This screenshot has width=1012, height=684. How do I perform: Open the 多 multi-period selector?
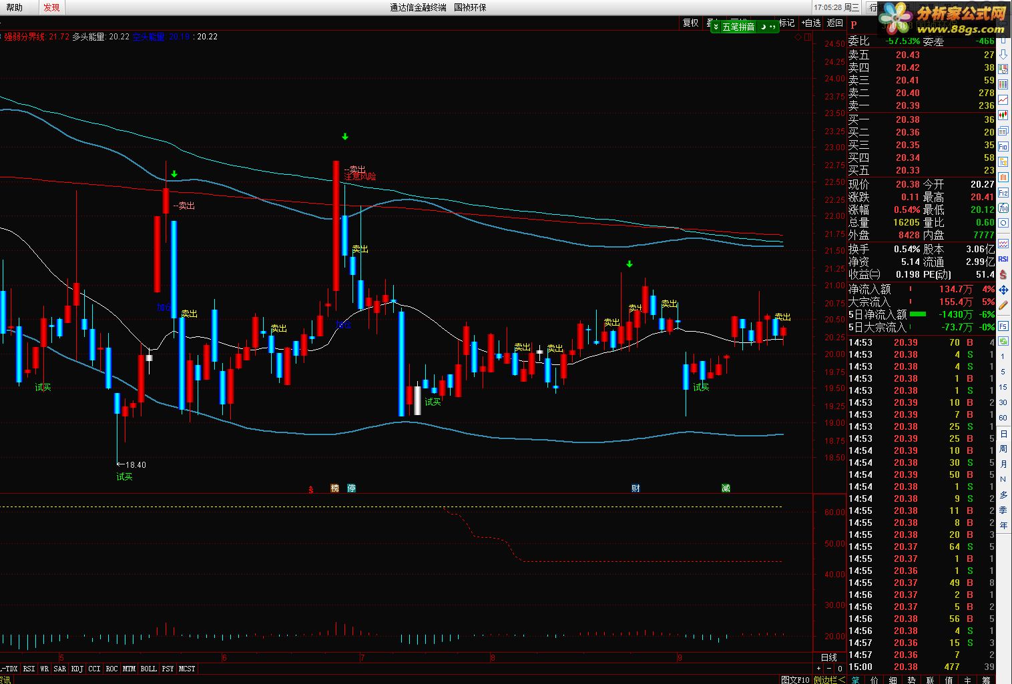[x=1003, y=495]
